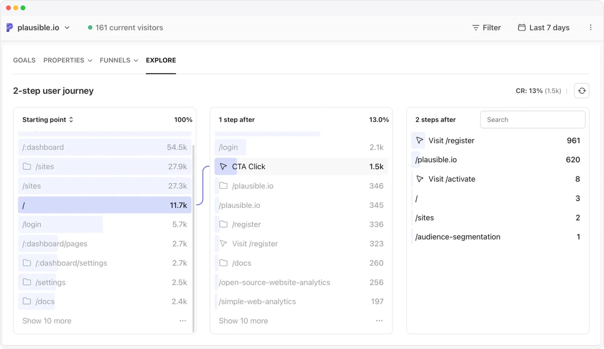
Task: Open the Last 7 days date picker
Action: coord(544,28)
